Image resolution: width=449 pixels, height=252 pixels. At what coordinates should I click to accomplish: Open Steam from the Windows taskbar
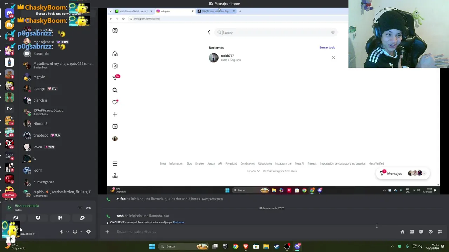pyautogui.click(x=276, y=246)
